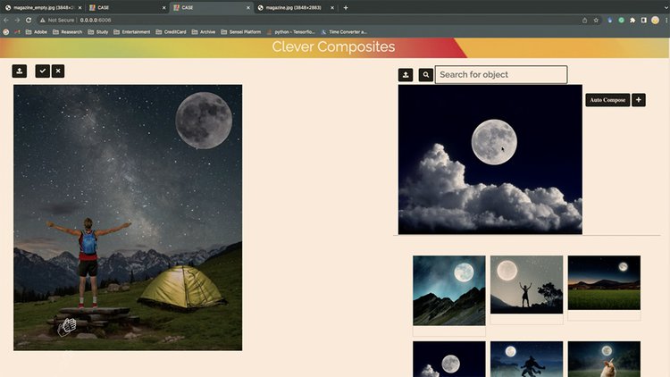670x377 pixels.
Task: Open a new browser tab
Action: [346, 7]
